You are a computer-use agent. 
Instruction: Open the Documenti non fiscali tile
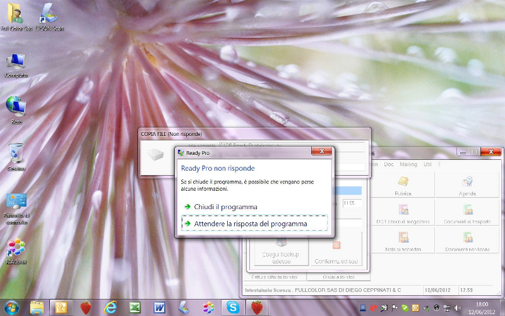467,240
